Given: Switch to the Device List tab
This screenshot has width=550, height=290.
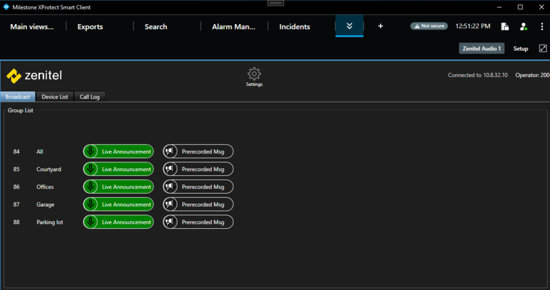Looking at the screenshot, I should point(54,97).
